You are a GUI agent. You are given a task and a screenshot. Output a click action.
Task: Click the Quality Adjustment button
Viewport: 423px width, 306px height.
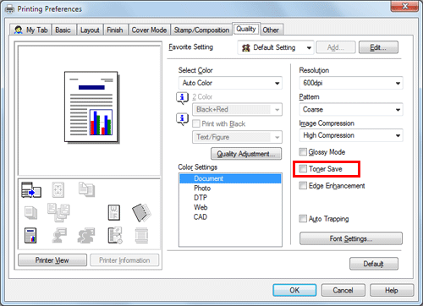[246, 154]
